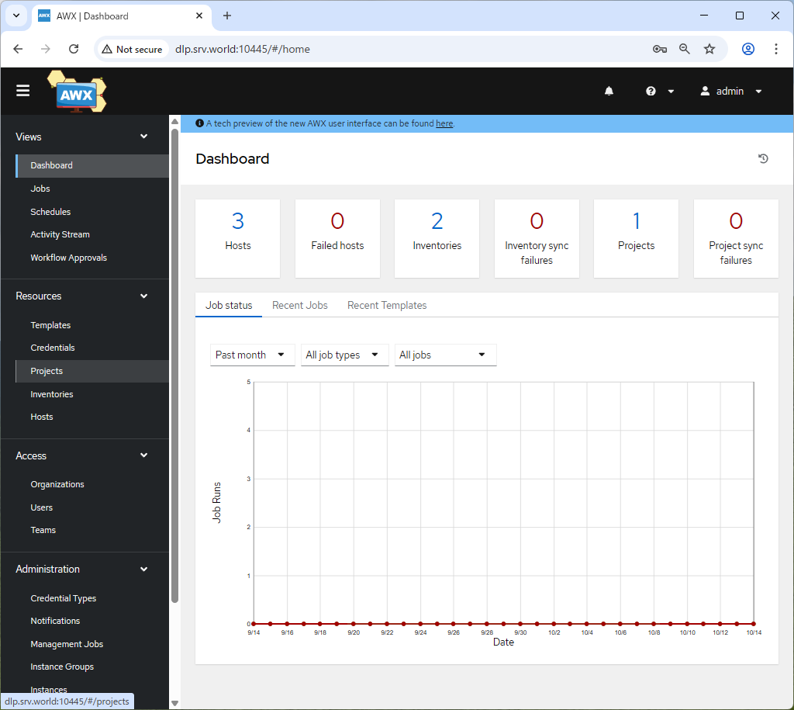794x710 pixels.
Task: Click the AWX logo
Action: coord(76,92)
